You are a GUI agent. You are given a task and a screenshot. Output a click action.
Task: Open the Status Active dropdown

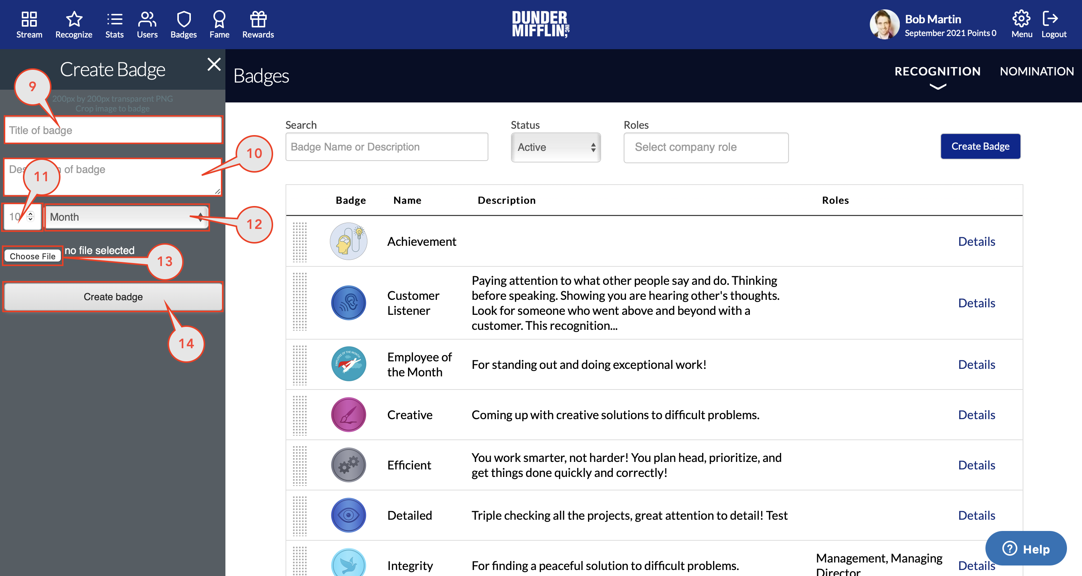(x=556, y=147)
